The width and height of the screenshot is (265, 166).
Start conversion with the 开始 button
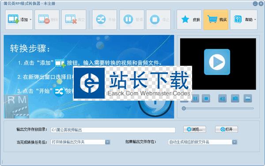(x=104, y=19)
